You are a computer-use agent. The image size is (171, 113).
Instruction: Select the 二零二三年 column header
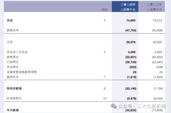tap(154, 4)
